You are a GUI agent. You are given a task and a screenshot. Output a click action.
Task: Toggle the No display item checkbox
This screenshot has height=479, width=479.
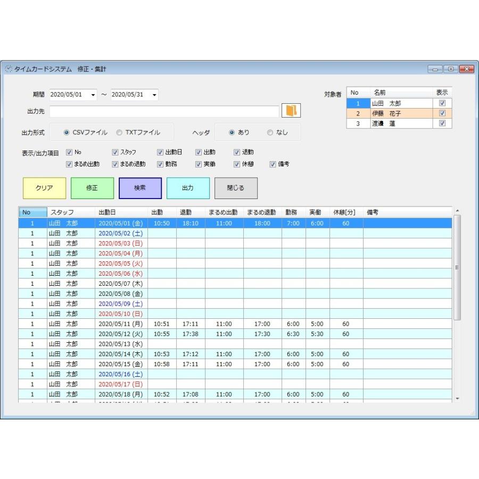pos(69,152)
